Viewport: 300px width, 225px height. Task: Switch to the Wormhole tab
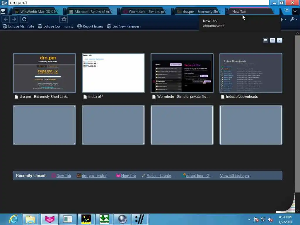[x=144, y=12]
